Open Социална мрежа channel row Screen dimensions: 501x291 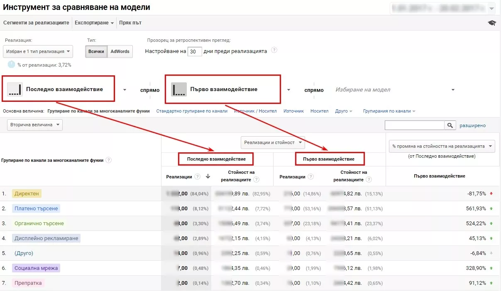click(x=36, y=268)
